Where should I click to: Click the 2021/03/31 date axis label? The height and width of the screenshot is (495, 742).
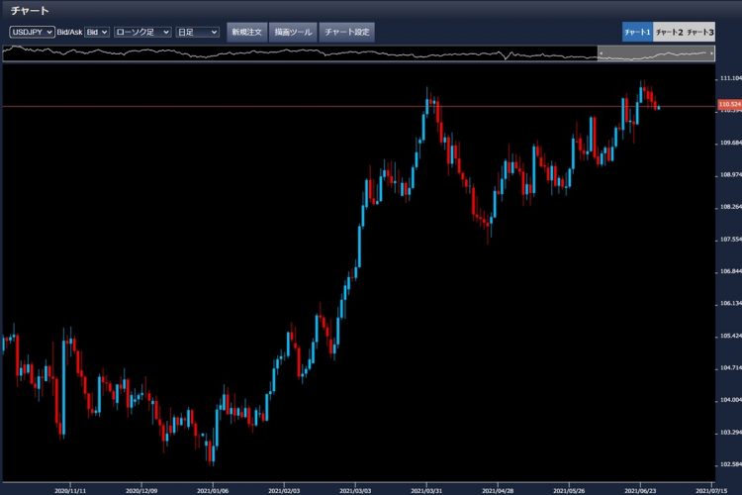pyautogui.click(x=426, y=491)
